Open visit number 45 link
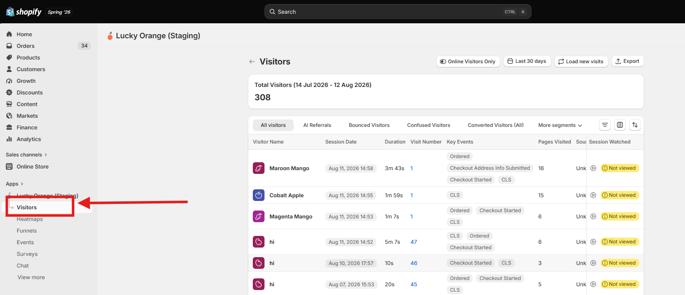This screenshot has width=685, height=295. 414,284
